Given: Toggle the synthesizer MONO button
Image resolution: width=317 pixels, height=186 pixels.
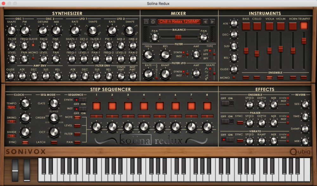Looking at the screenshot, I should (33, 58).
